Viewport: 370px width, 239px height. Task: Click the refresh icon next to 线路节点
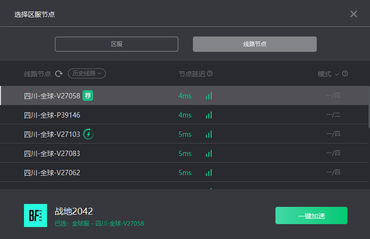[59, 74]
